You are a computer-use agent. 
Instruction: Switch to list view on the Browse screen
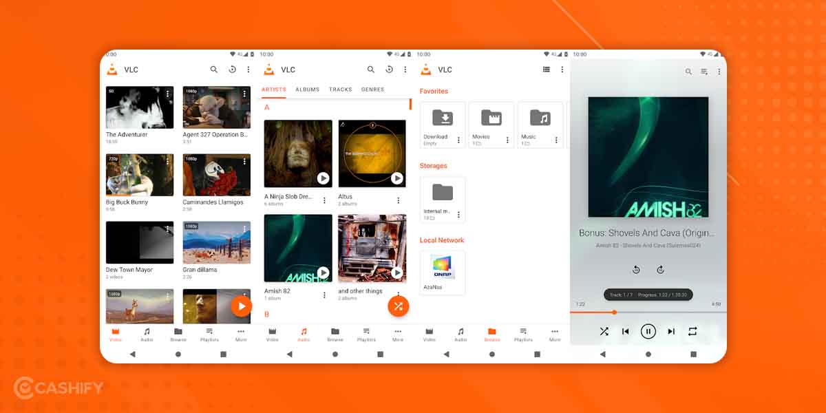547,69
